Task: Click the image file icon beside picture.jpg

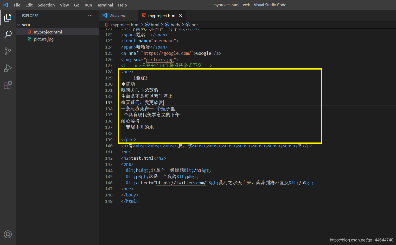Action: pos(29,39)
